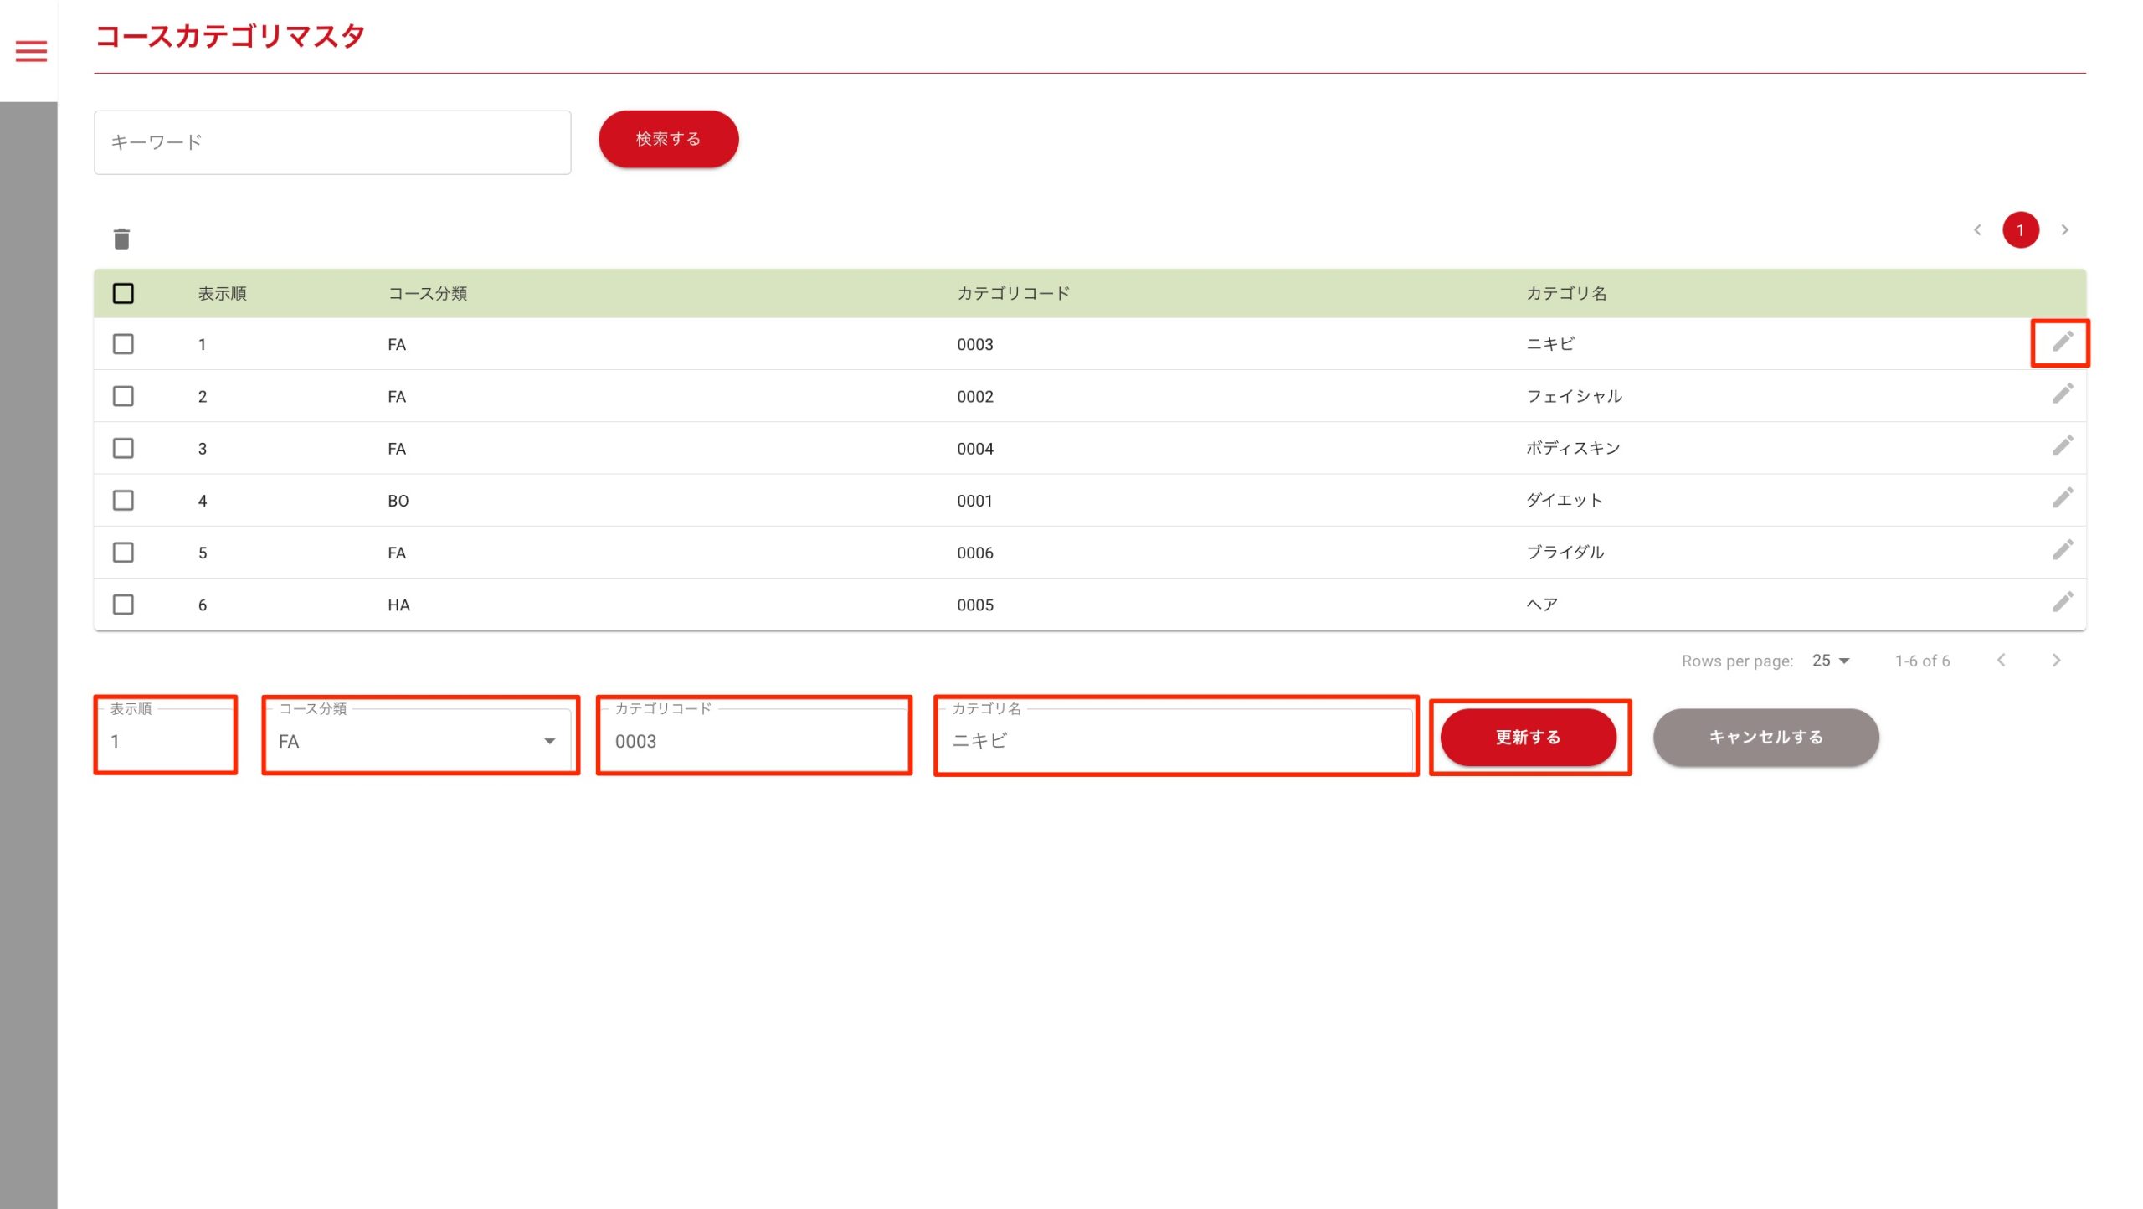
Task: Toggle the select-all header checkbox
Action: click(123, 293)
